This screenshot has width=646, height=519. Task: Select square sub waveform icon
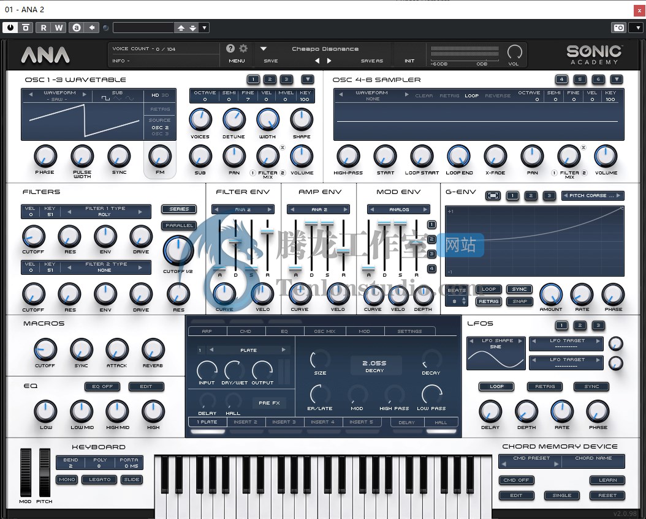point(106,99)
